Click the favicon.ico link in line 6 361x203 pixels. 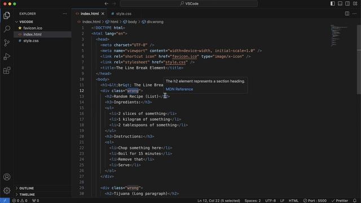[184, 56]
